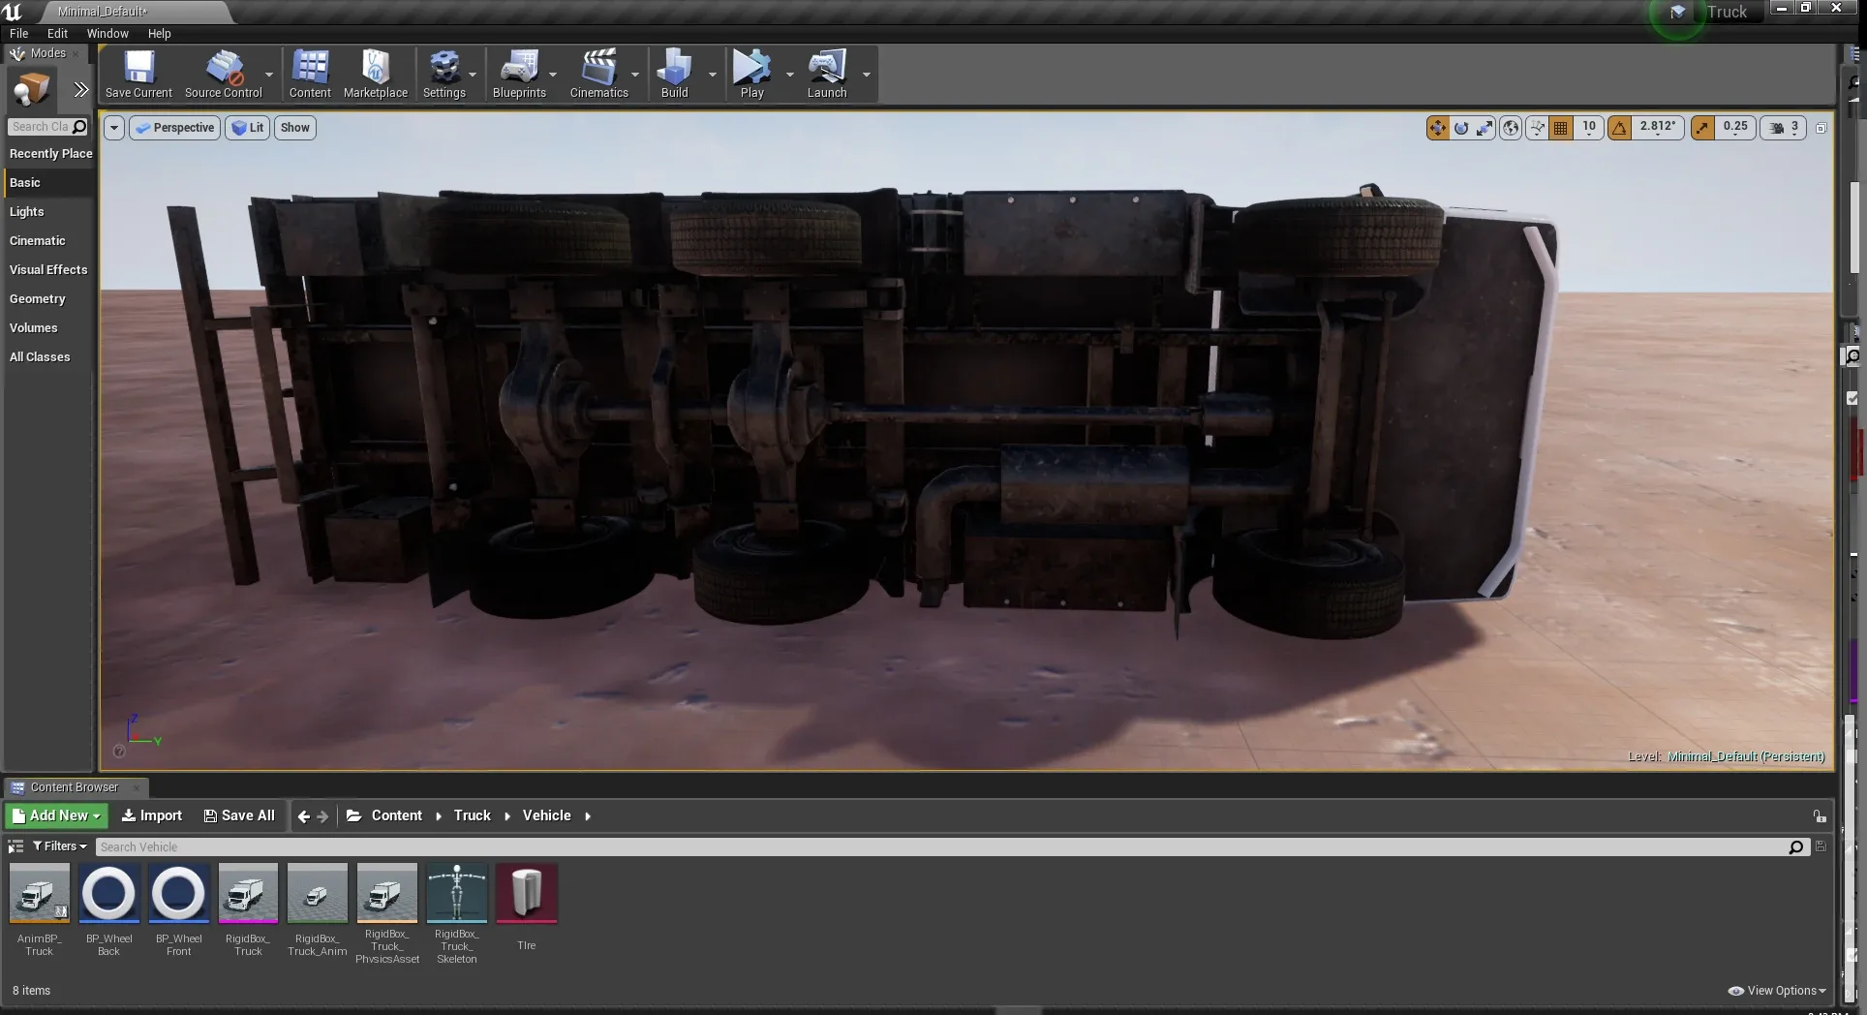Select the Lights category in Modes panel

point(26,211)
